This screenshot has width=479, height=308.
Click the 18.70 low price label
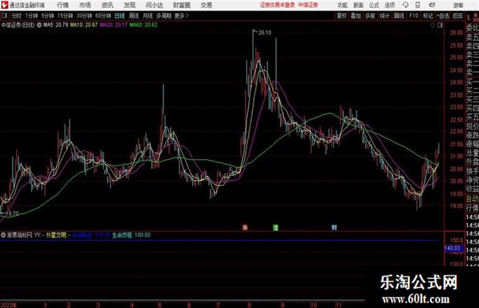point(12,214)
